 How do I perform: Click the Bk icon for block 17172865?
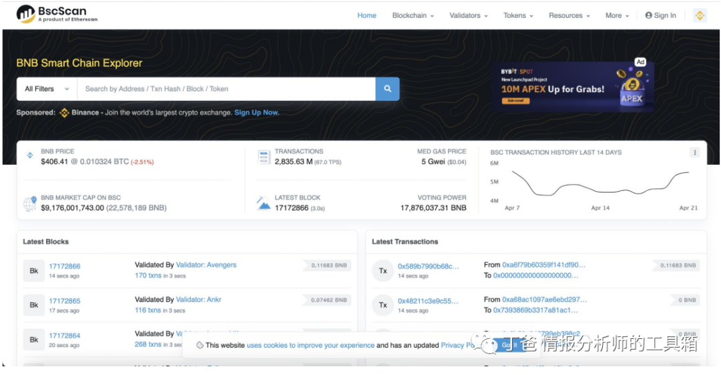33,306
